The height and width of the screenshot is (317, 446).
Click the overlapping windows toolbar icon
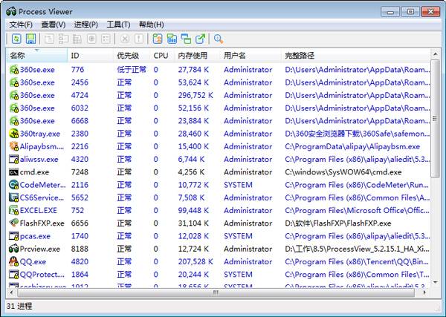tap(186, 39)
